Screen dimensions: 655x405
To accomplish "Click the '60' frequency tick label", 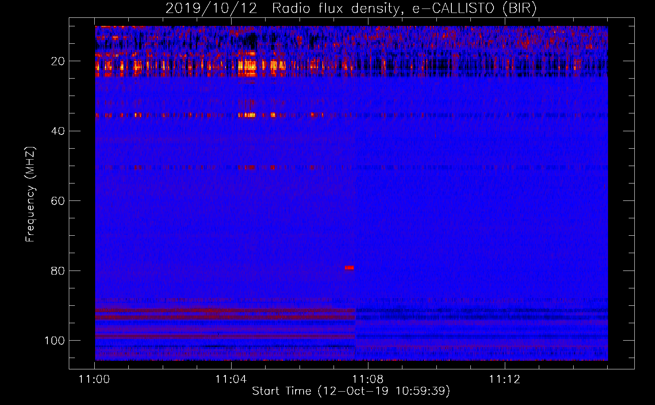I will 58,201.
